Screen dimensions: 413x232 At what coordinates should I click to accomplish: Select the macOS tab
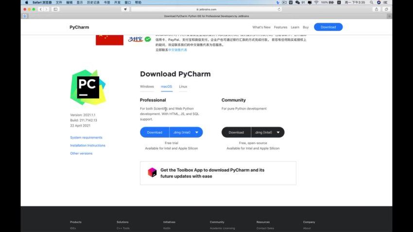point(167,86)
